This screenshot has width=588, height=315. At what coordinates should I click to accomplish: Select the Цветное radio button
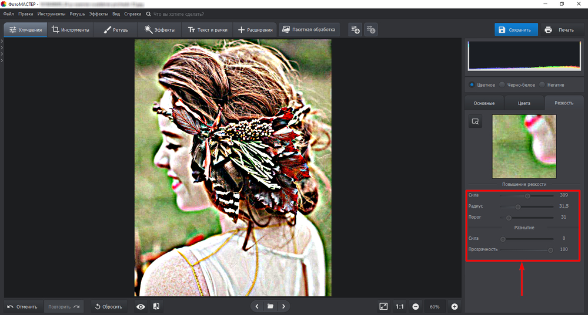coord(472,84)
